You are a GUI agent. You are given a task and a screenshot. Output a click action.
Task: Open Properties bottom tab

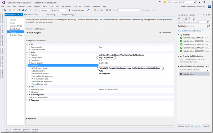(206, 126)
